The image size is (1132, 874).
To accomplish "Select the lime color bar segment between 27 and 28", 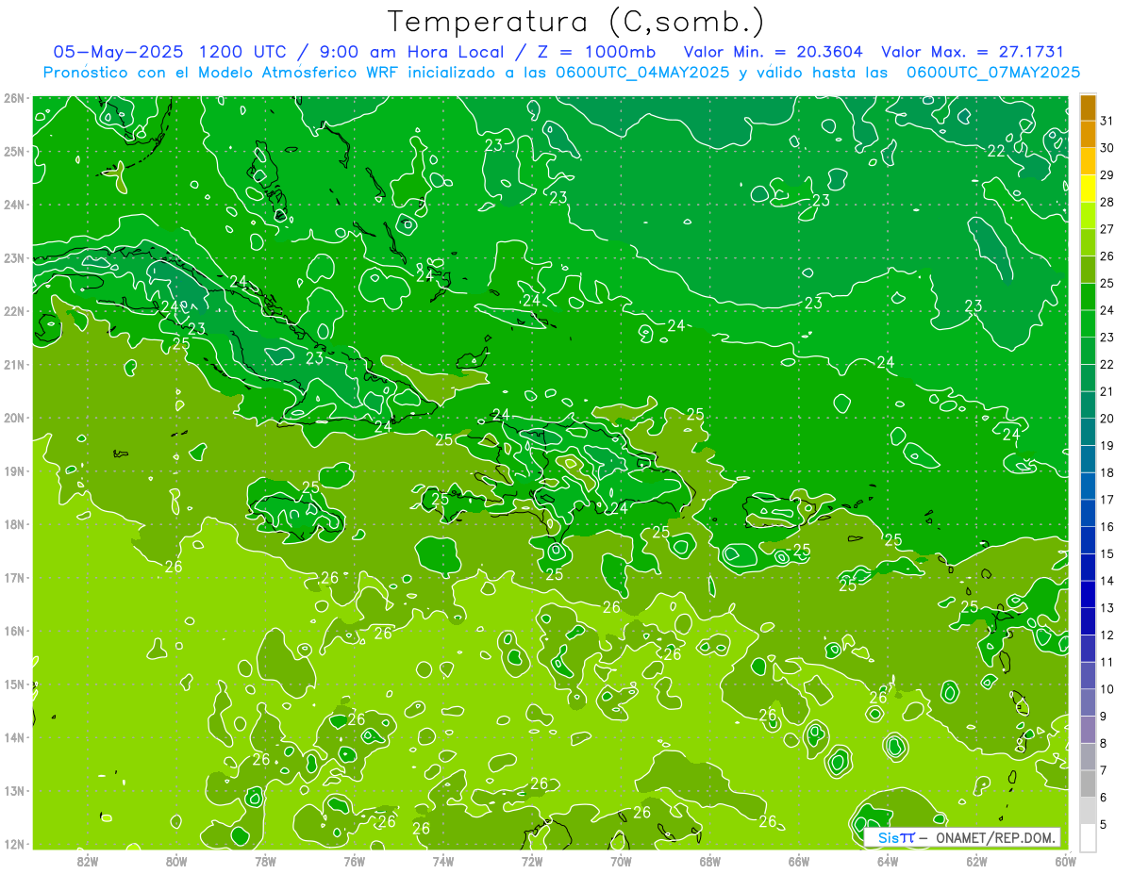I will click(x=1088, y=216).
